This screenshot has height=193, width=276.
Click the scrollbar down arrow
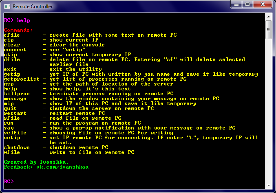[x=269, y=185]
